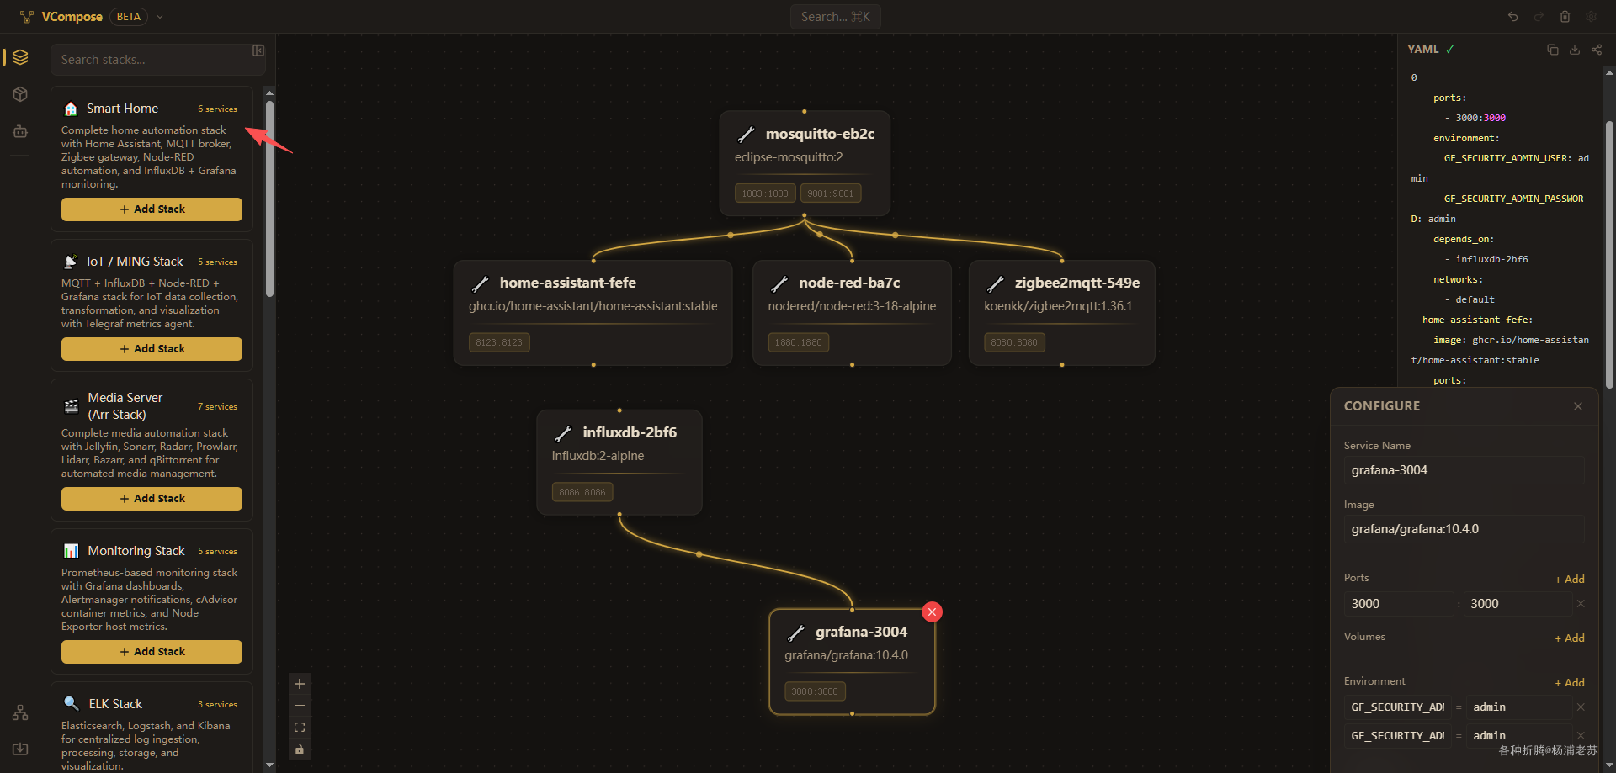Image resolution: width=1616 pixels, height=773 pixels.
Task: Click the VCompose logo icon
Action: click(27, 17)
